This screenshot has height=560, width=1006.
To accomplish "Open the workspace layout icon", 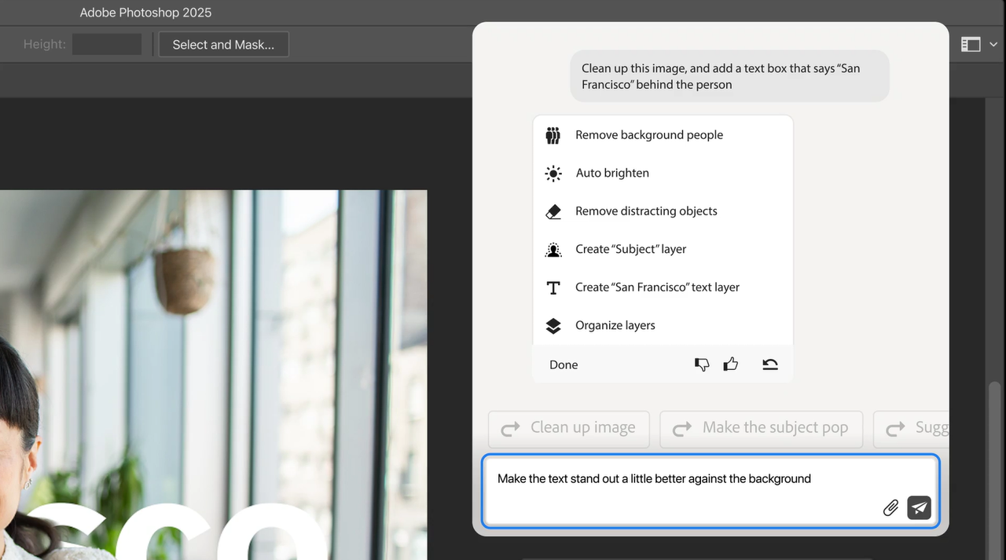I will [x=971, y=45].
